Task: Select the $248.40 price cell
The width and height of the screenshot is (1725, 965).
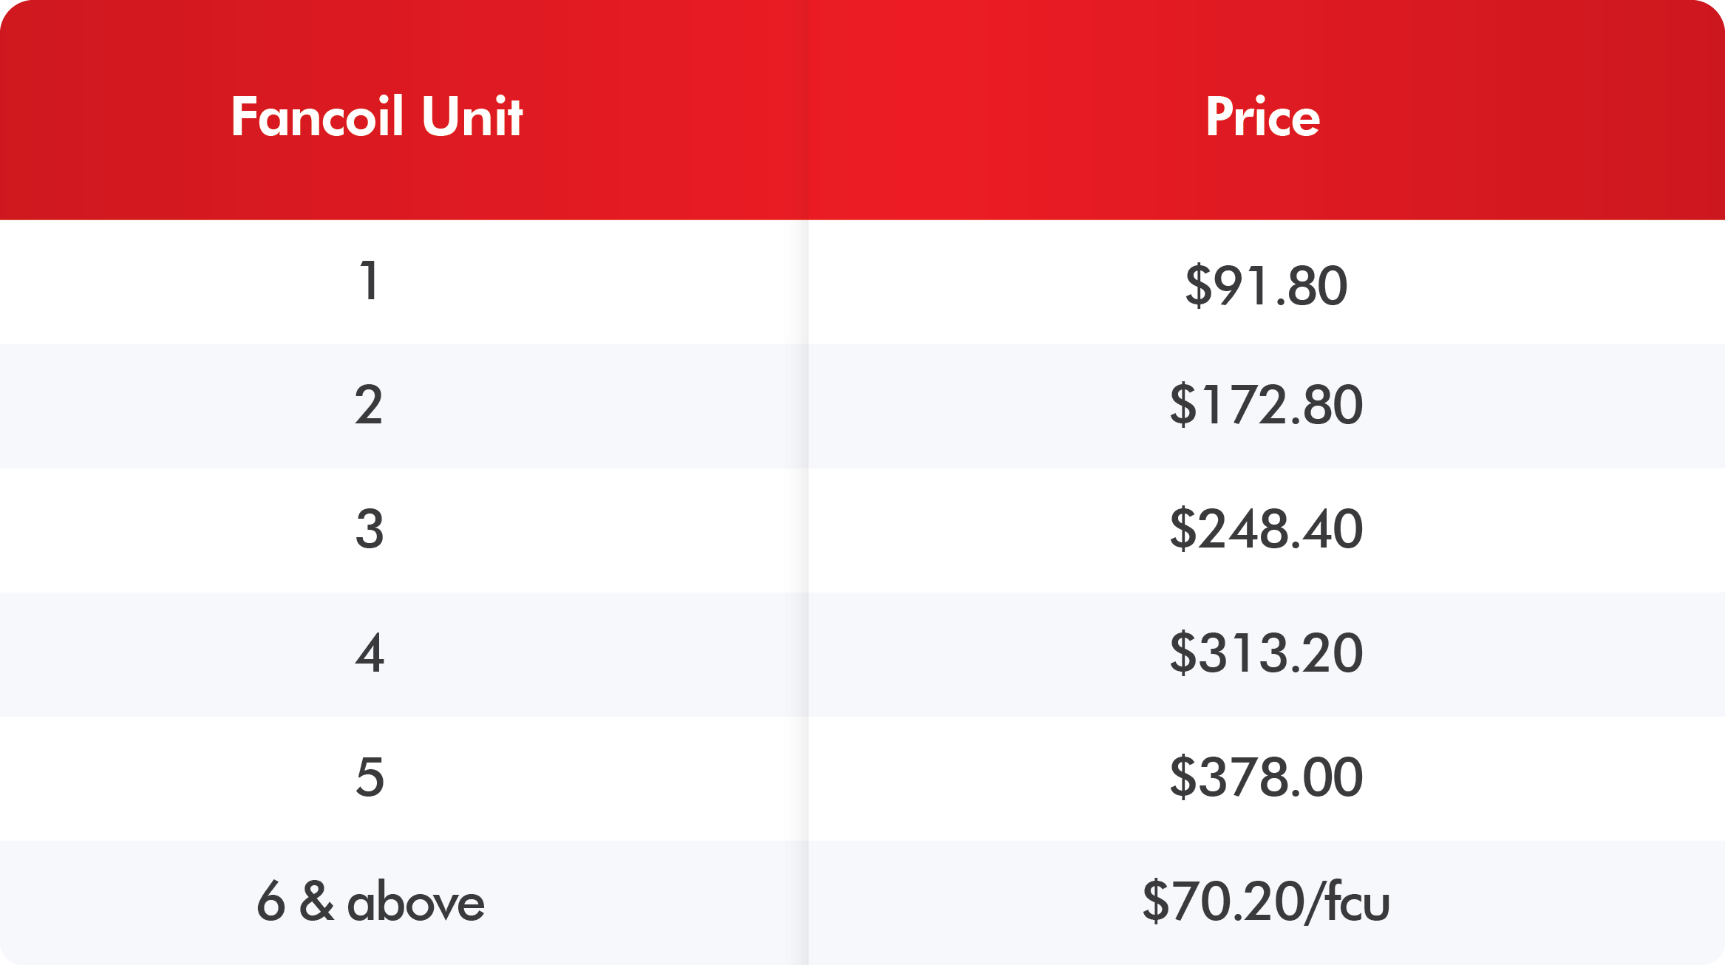Action: 1266,530
